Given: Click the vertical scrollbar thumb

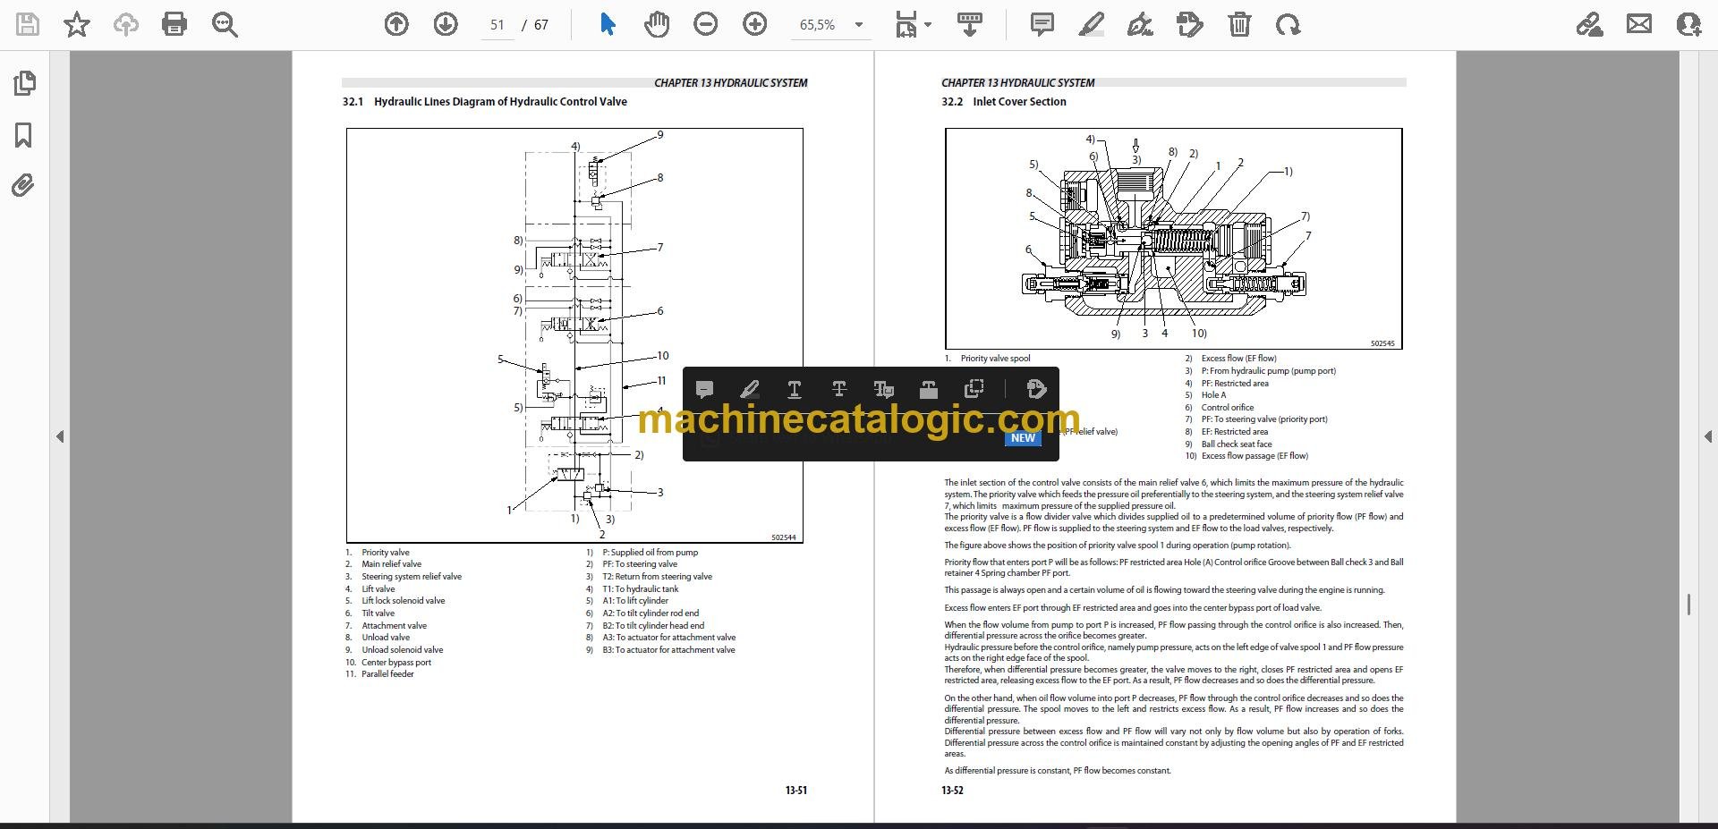Looking at the screenshot, I should [1688, 605].
